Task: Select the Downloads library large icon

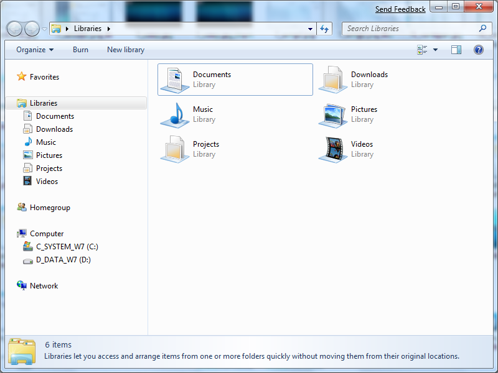Action: pos(333,80)
